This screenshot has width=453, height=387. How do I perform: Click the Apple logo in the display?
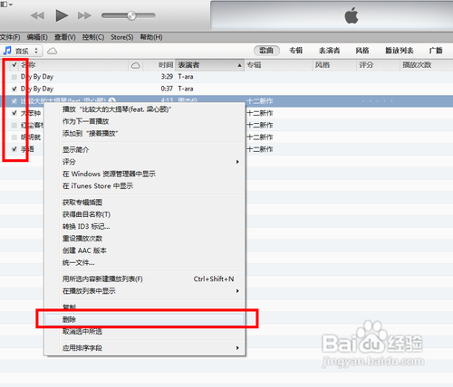[352, 15]
